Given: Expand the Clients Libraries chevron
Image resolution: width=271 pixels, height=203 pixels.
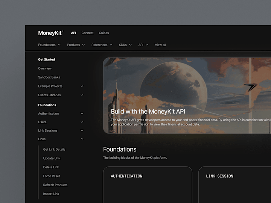Looking at the screenshot, I should 82,95.
